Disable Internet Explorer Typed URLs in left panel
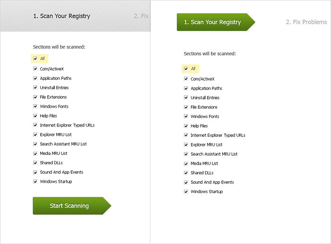This screenshot has height=244, width=331. [x=35, y=126]
